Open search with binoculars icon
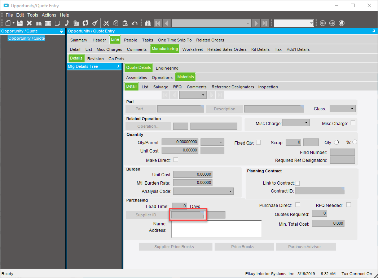Screen dimensions: 378x278 click(148, 23)
